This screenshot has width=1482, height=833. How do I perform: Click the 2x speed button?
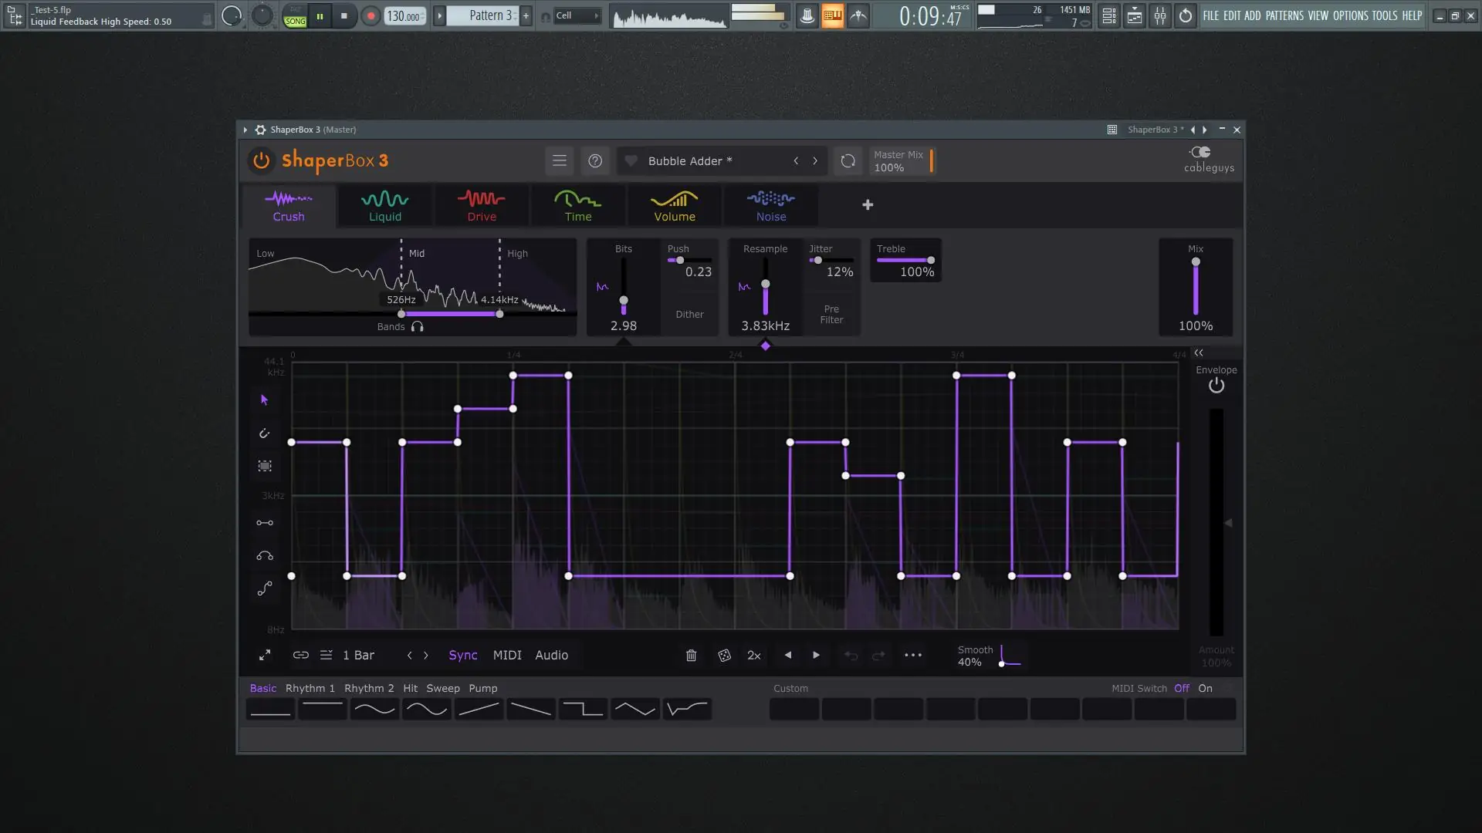click(x=754, y=655)
